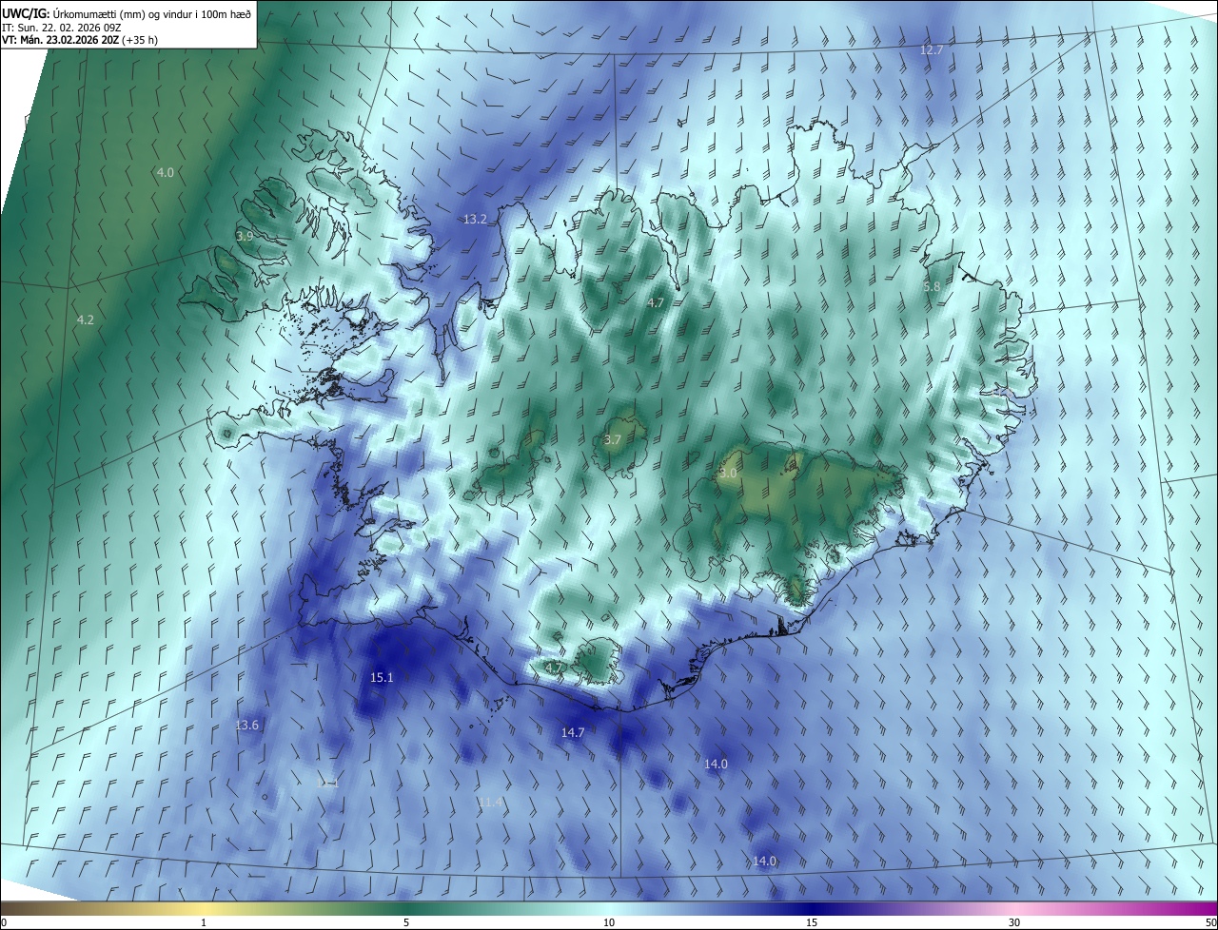Screen dimensions: 1218x930
Task: Click the colorbar tick label '50'
Action: 1210,922
